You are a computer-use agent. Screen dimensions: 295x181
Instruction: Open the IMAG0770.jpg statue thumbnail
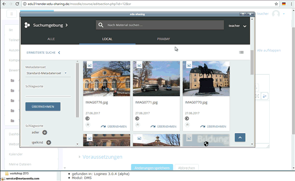(x=206, y=79)
